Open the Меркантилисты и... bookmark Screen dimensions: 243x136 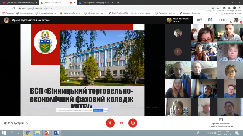click(94, 13)
